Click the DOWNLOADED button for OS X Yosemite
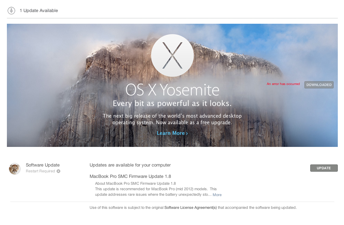Screen dimensions: 344x225 click(319, 85)
